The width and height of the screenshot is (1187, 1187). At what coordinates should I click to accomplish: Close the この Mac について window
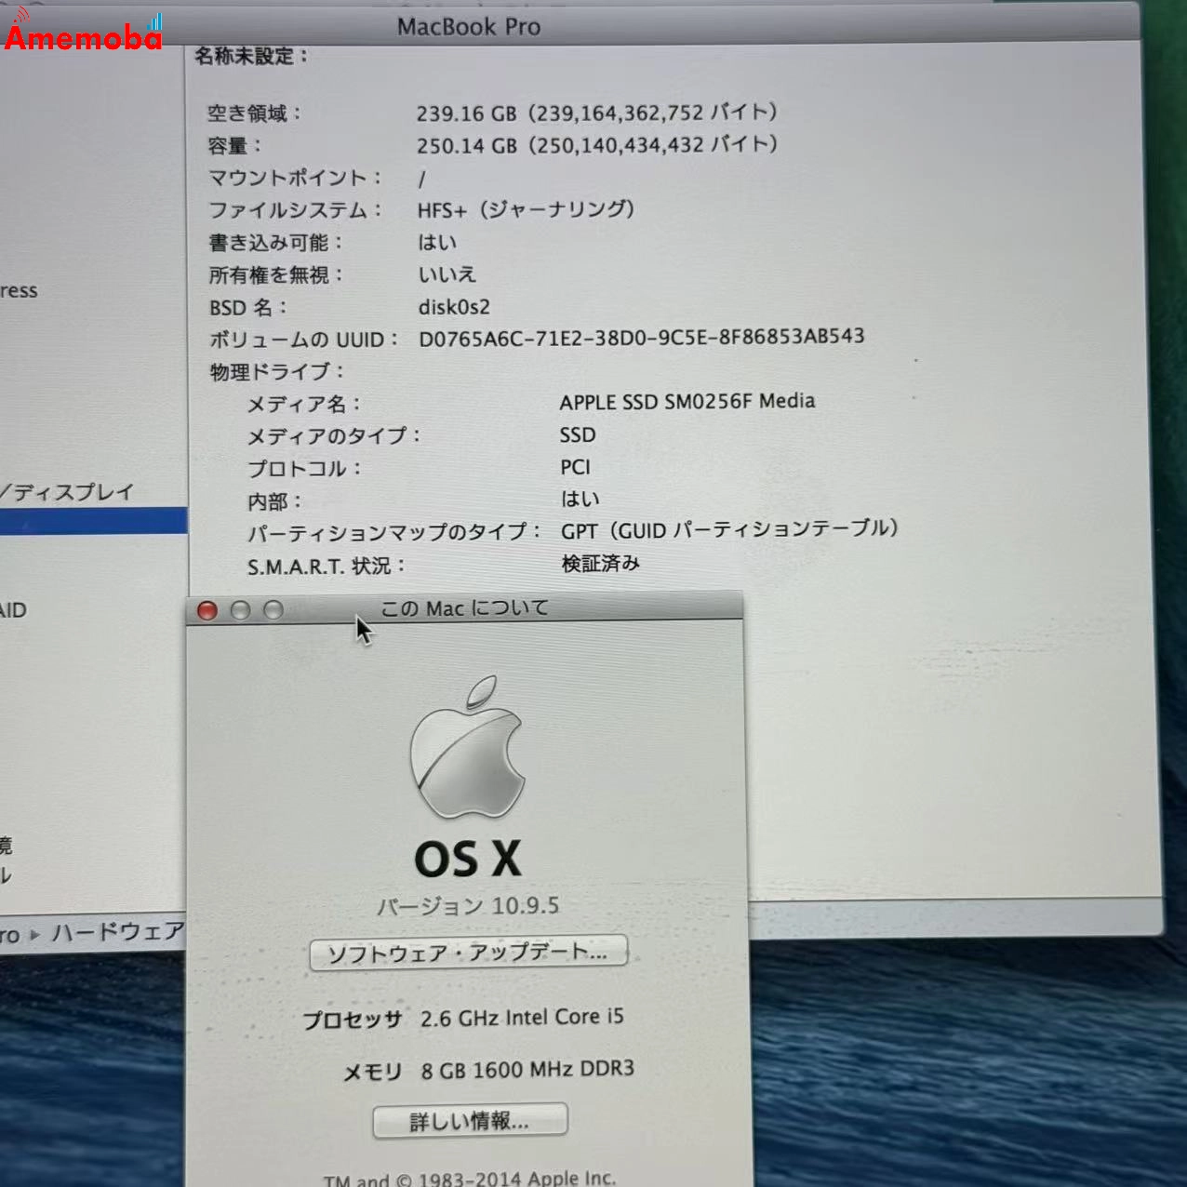click(207, 610)
